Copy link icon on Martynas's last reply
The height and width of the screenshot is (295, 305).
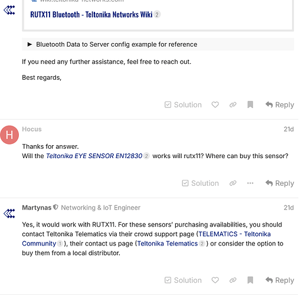(x=232, y=280)
